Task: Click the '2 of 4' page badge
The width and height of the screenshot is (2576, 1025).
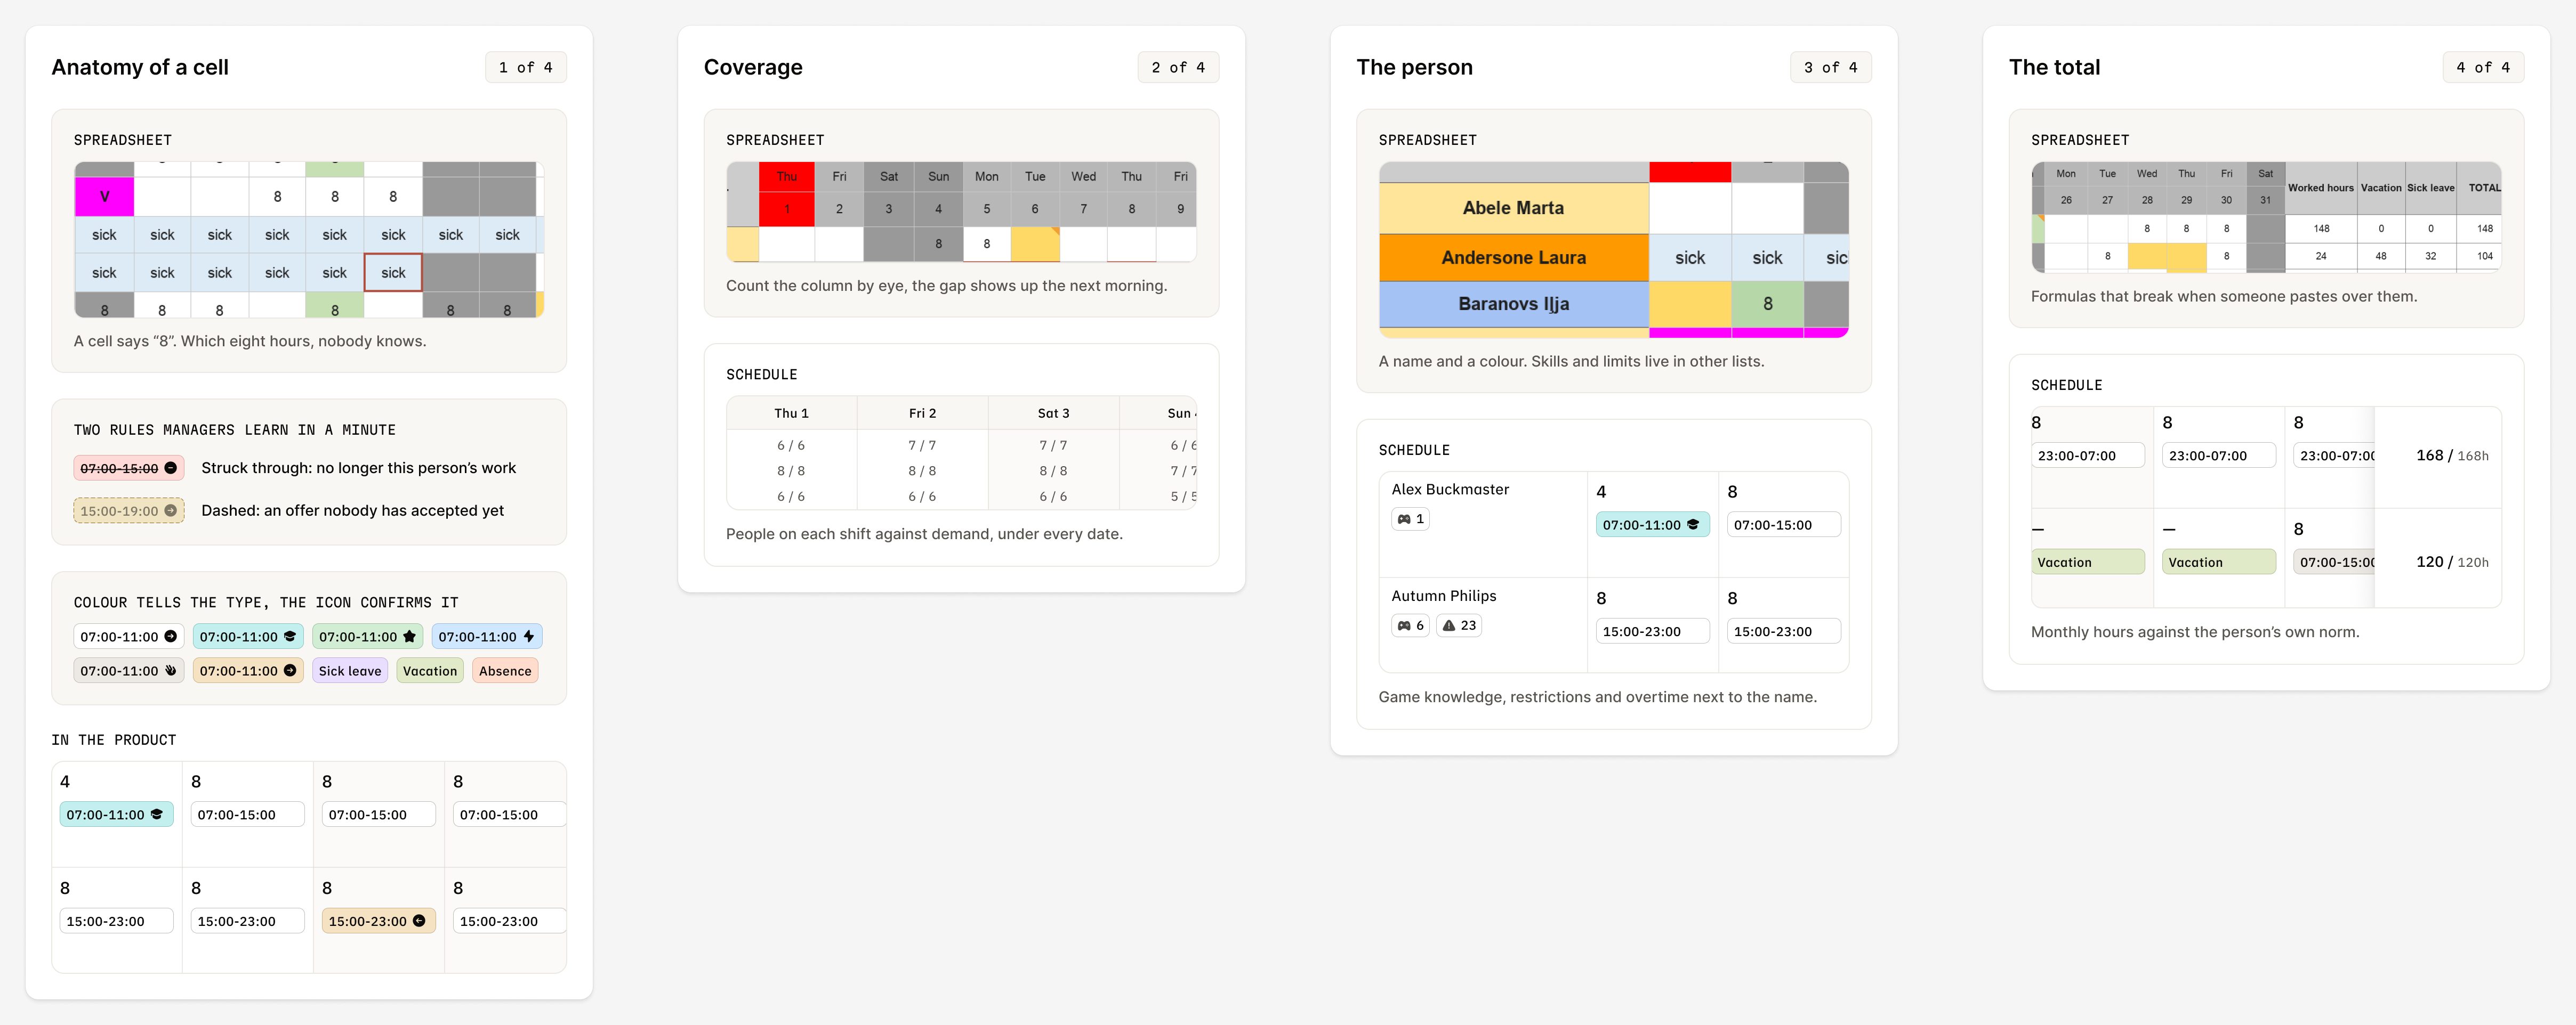Action: click(1178, 67)
